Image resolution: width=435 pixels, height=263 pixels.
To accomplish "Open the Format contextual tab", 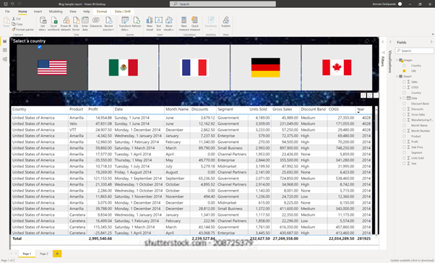I will 102,12.
